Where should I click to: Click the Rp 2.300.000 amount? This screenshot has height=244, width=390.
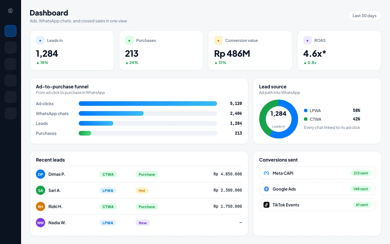pos(228,190)
